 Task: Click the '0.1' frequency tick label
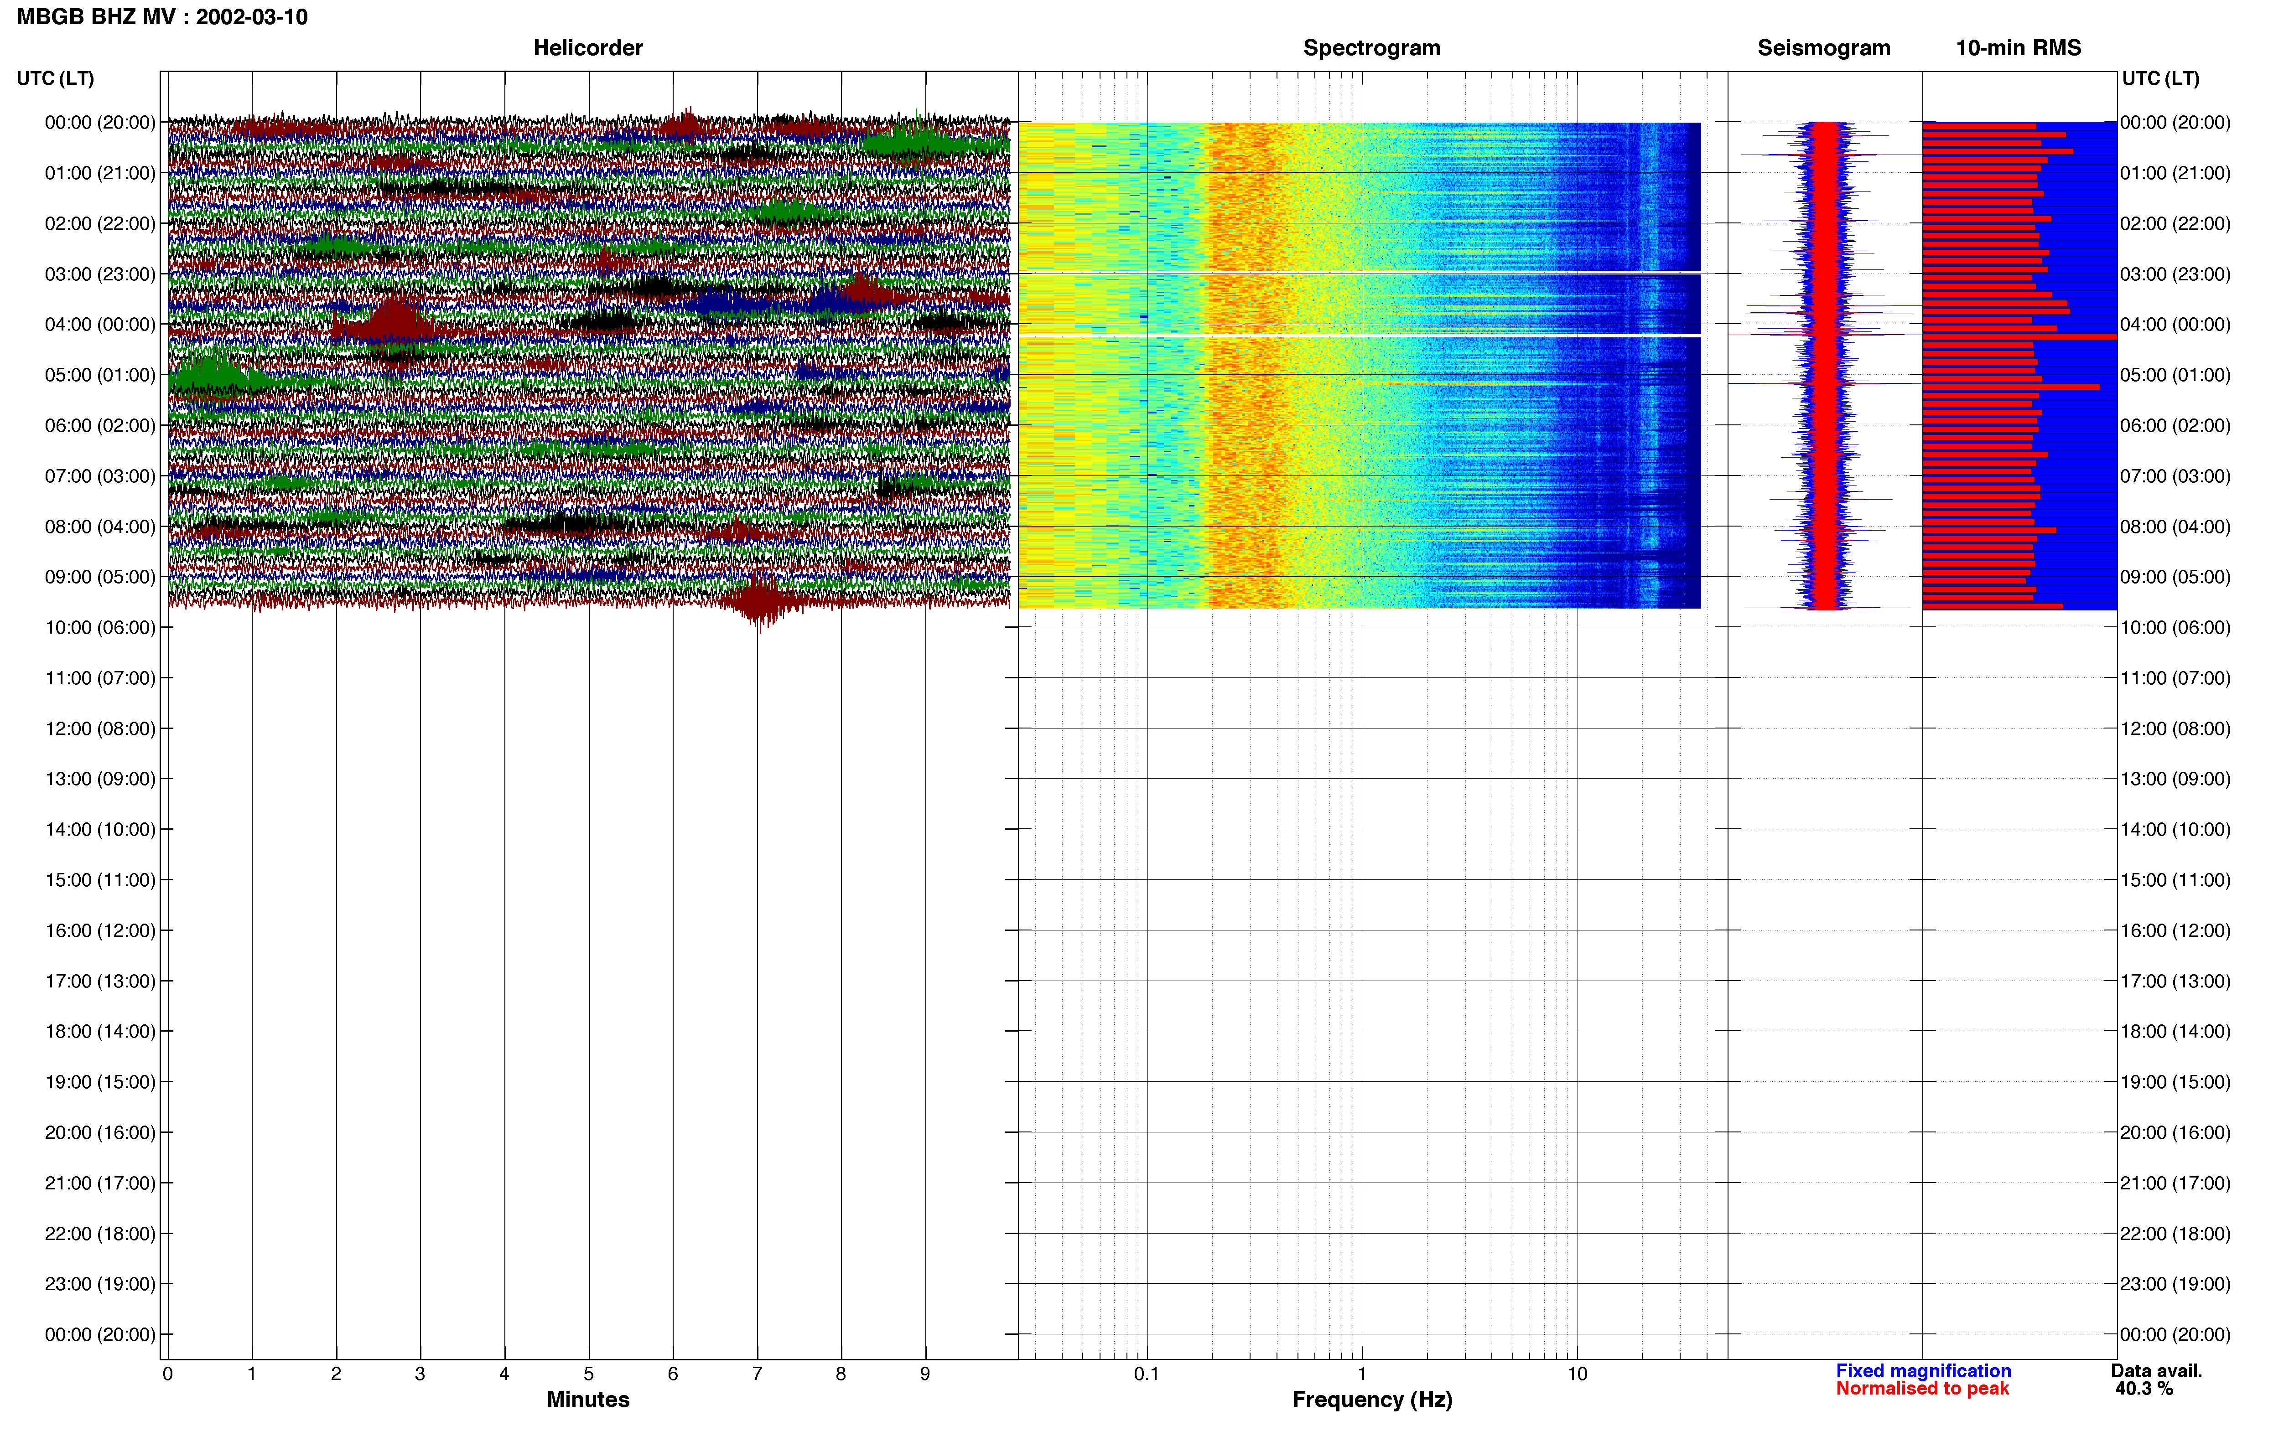pyautogui.click(x=1147, y=1374)
